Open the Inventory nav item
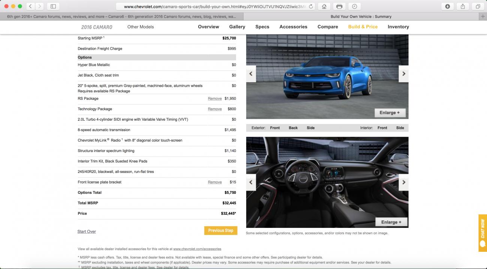This screenshot has width=487, height=269. pyautogui.click(x=398, y=27)
